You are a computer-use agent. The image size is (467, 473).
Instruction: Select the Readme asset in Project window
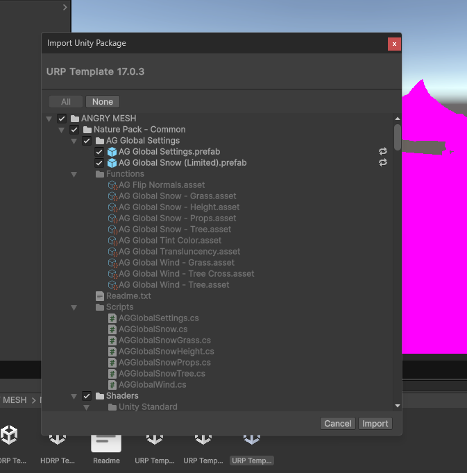click(x=106, y=448)
